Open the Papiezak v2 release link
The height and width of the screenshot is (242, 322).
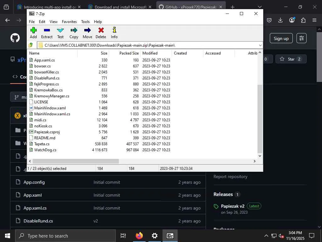pyautogui.click(x=233, y=206)
